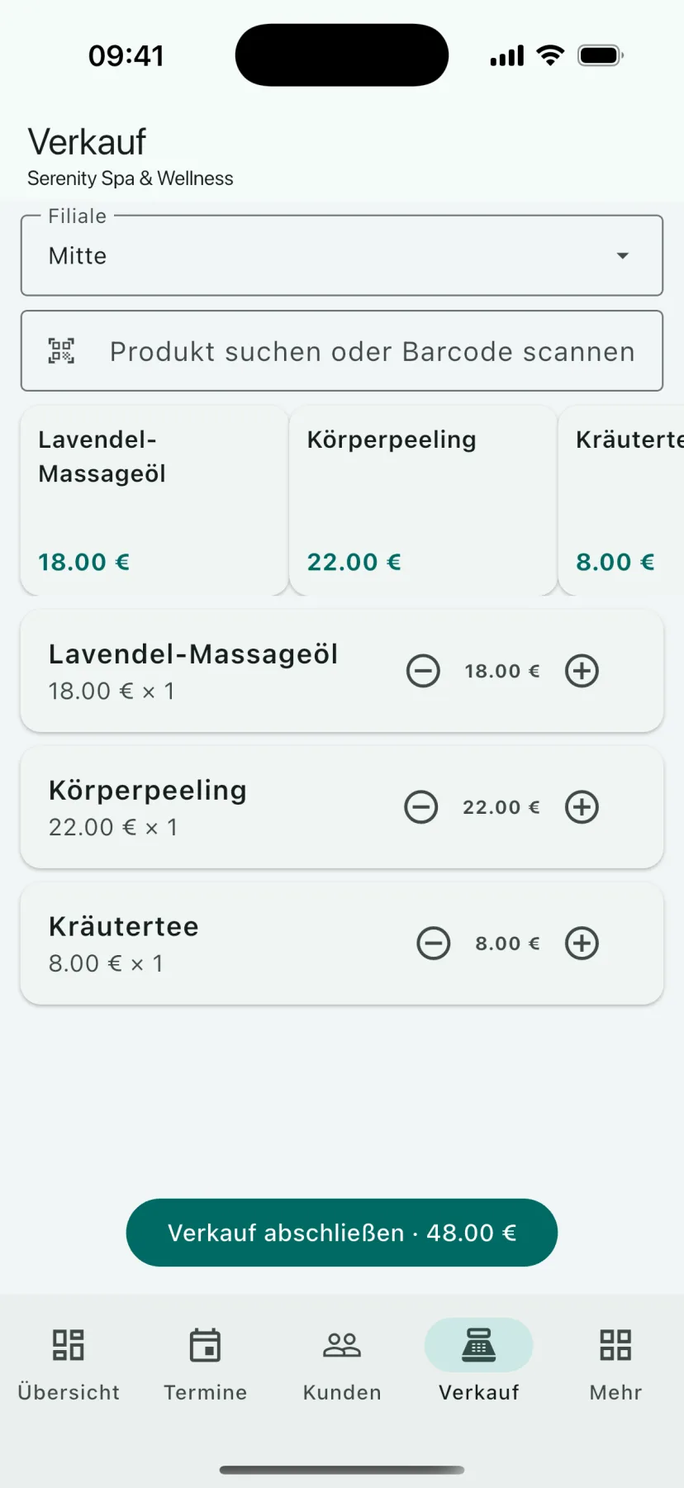Viewport: 684px width, 1488px height.
Task: Select the Verkauf tab
Action: pyautogui.click(x=479, y=1362)
